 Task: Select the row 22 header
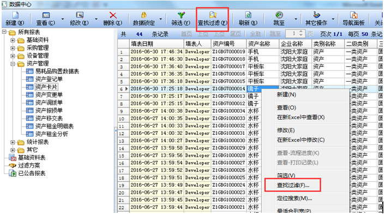(123, 207)
